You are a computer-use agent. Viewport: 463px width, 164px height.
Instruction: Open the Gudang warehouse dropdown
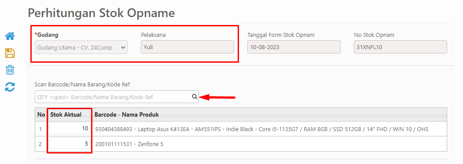(81, 47)
